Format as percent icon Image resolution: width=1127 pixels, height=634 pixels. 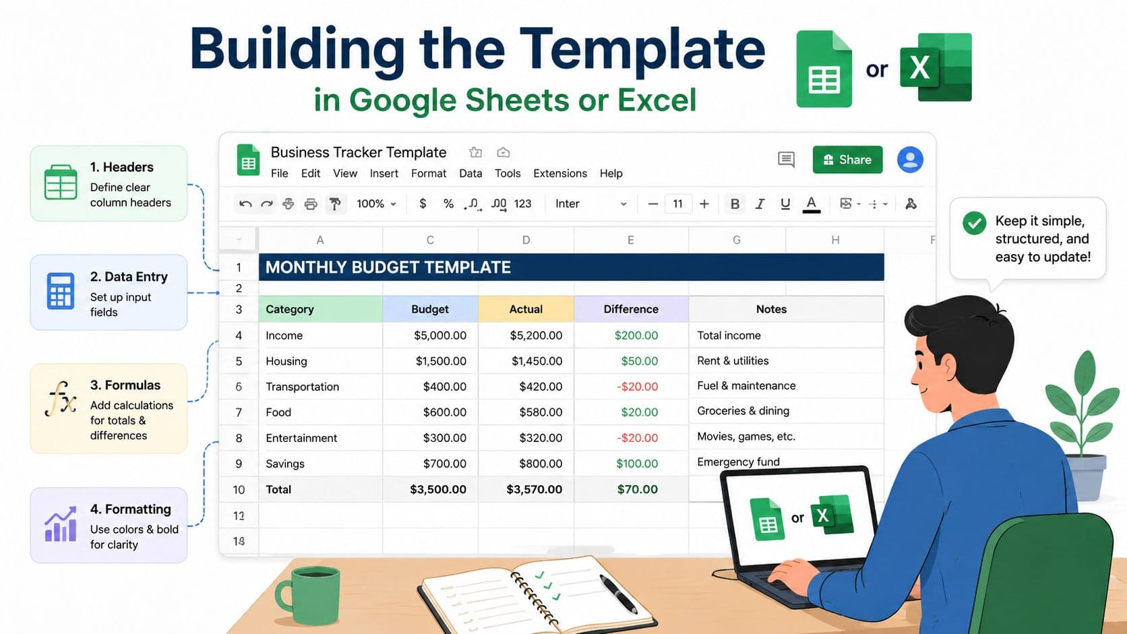(448, 203)
